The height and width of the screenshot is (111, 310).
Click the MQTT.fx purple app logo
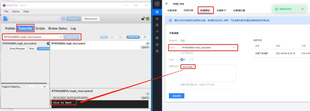point(4,5)
